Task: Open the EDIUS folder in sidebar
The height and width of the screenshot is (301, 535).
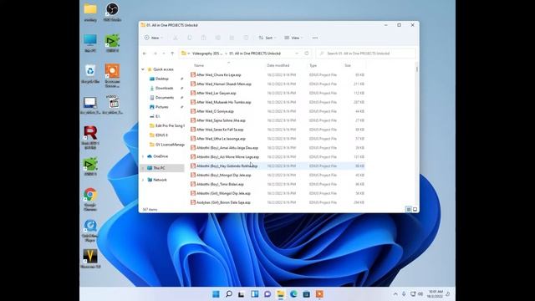Action: (161, 135)
